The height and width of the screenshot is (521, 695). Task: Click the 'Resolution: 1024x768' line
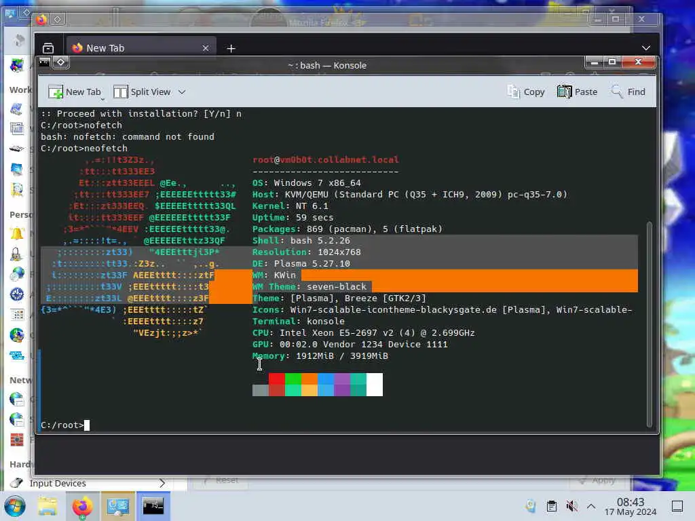pyautogui.click(x=307, y=252)
